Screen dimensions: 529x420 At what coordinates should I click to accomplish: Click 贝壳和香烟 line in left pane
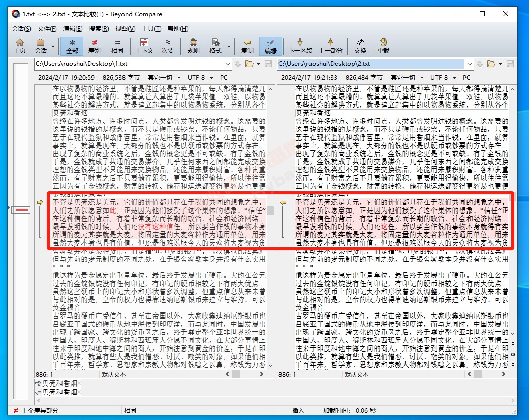point(159,113)
